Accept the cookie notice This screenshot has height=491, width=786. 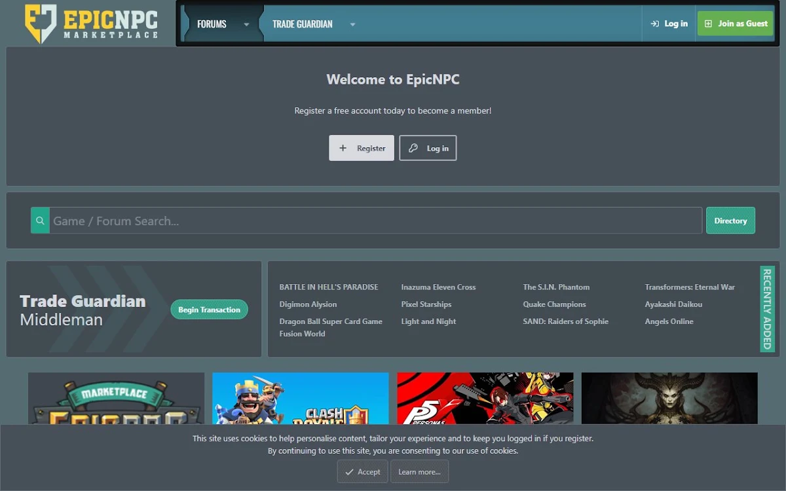click(363, 471)
